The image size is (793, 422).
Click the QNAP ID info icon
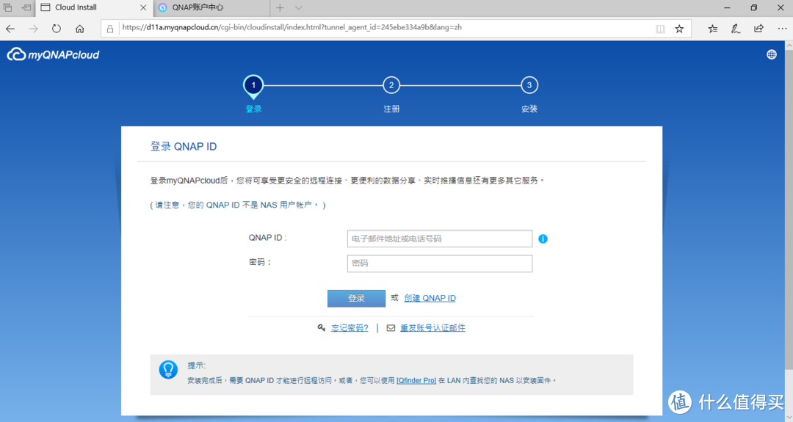coord(543,239)
